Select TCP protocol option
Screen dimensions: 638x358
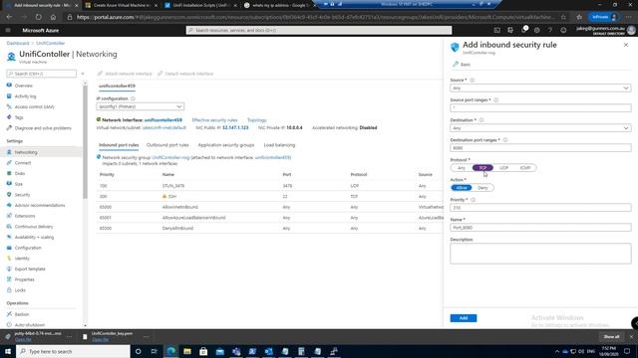click(482, 168)
